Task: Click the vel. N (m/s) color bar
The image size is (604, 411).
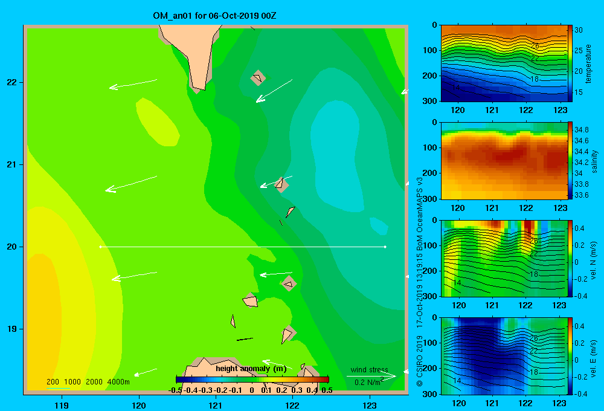Action: 570,258
